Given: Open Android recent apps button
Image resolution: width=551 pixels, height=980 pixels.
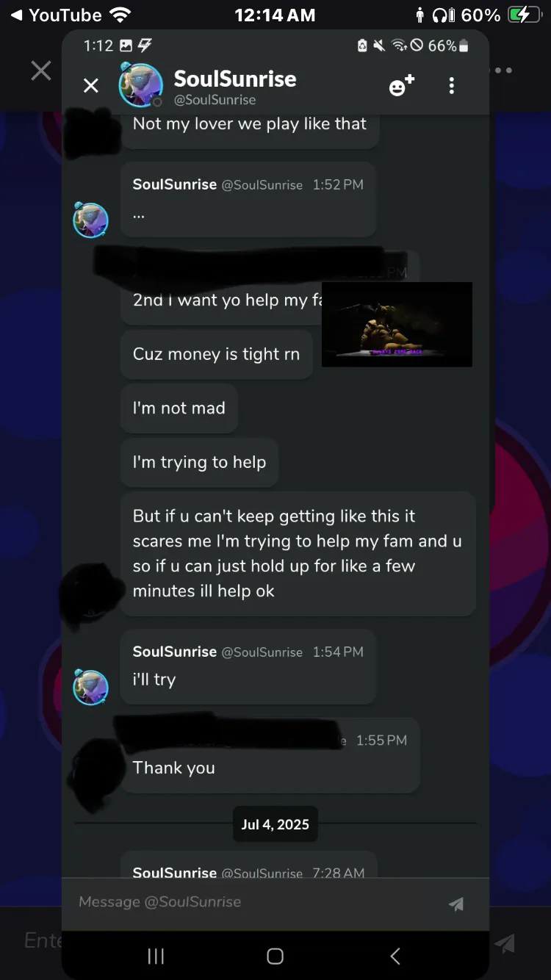Looking at the screenshot, I should pos(156,956).
